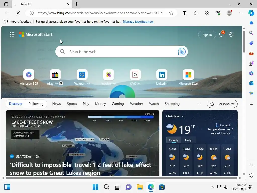The width and height of the screenshot is (257, 193).
Task: Click the horizontal page scrollbar
Action: (x=121, y=178)
